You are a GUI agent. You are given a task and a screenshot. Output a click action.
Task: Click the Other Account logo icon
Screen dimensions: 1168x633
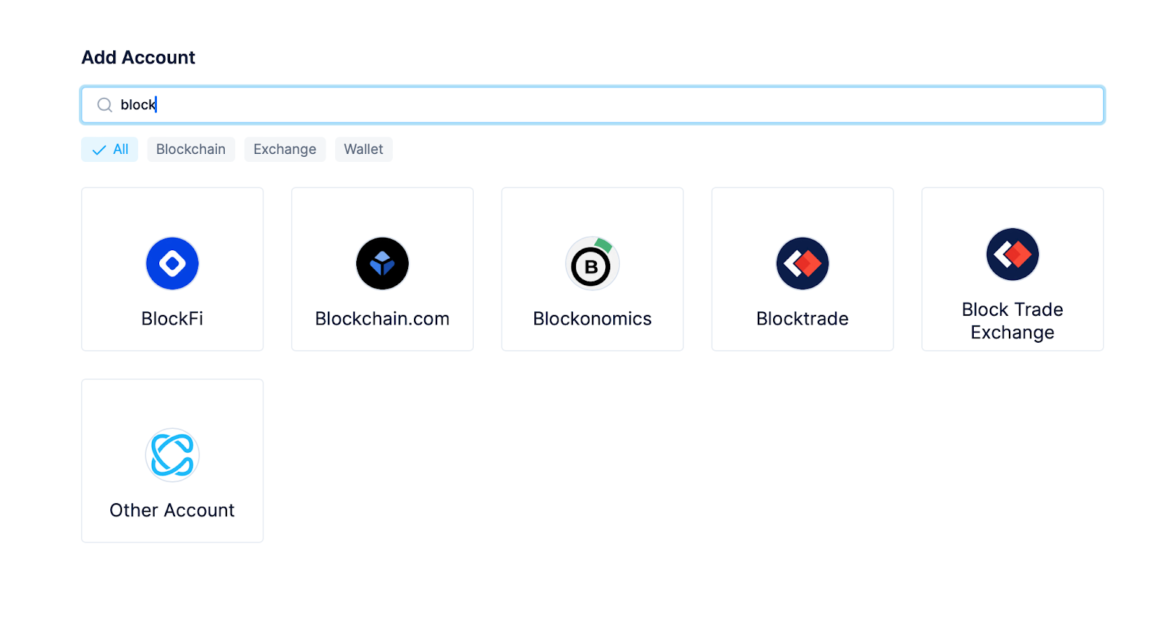172,455
